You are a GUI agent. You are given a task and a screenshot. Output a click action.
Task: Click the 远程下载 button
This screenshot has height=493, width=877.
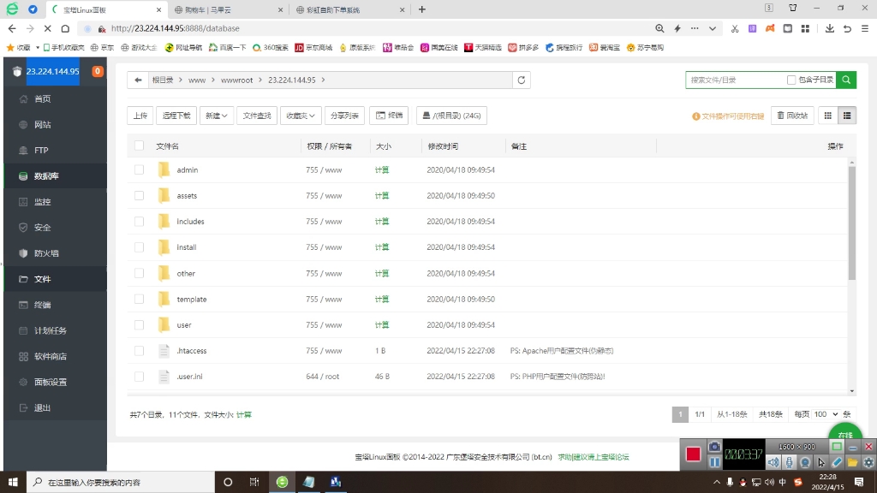pos(176,116)
